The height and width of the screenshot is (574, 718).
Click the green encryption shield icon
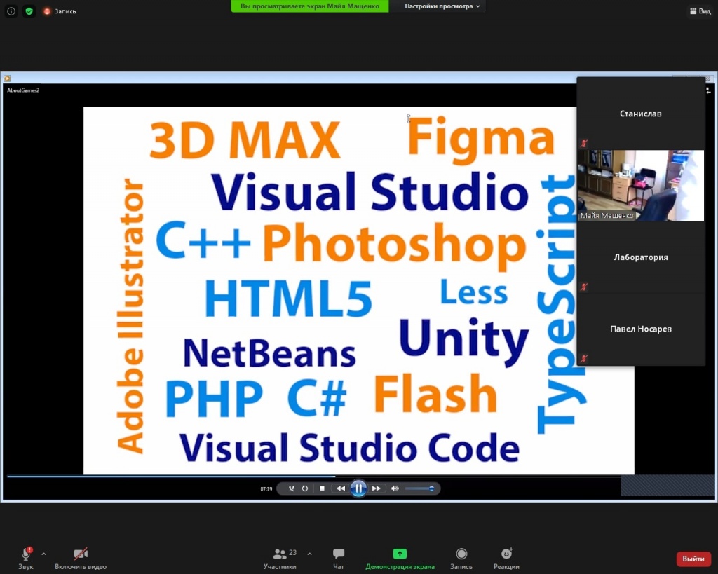29,11
